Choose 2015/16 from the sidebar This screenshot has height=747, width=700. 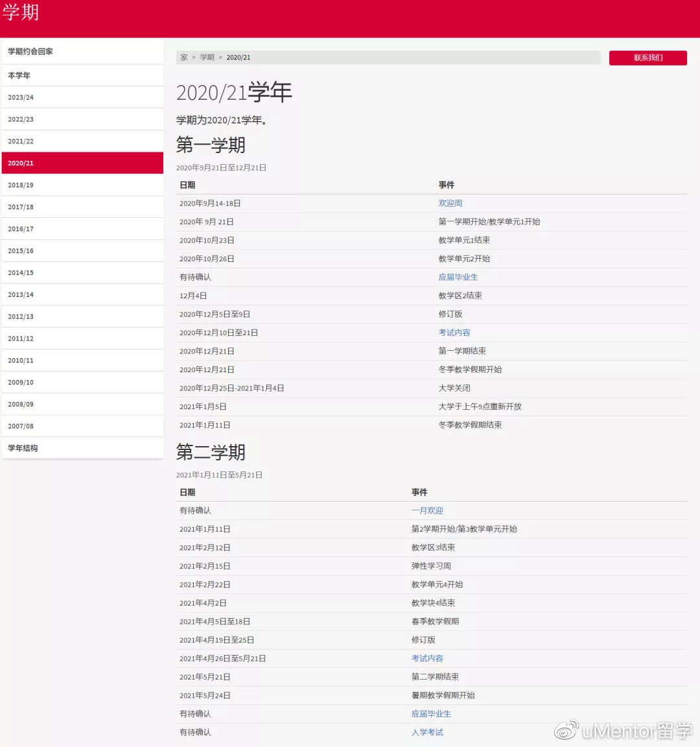point(82,250)
